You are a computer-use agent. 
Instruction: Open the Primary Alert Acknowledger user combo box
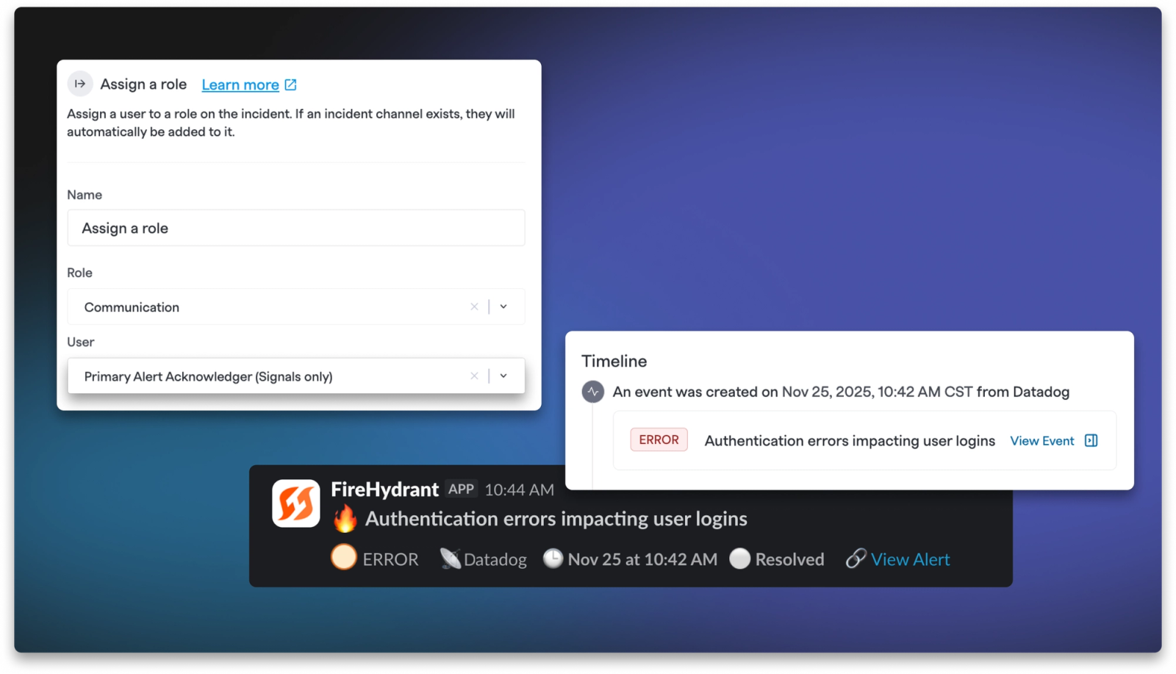[x=296, y=376]
